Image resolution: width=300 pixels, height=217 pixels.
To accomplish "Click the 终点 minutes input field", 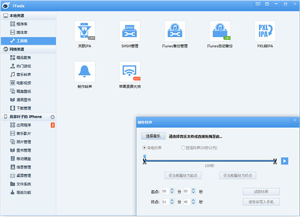I will pyautogui.click(x=166, y=202).
